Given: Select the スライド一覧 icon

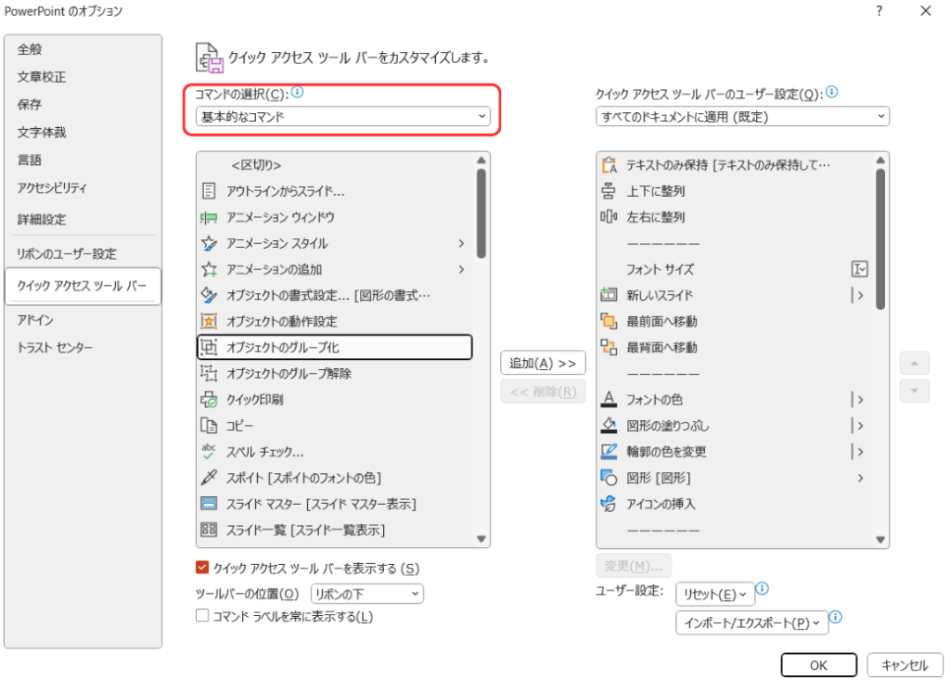Looking at the screenshot, I should click(x=209, y=530).
